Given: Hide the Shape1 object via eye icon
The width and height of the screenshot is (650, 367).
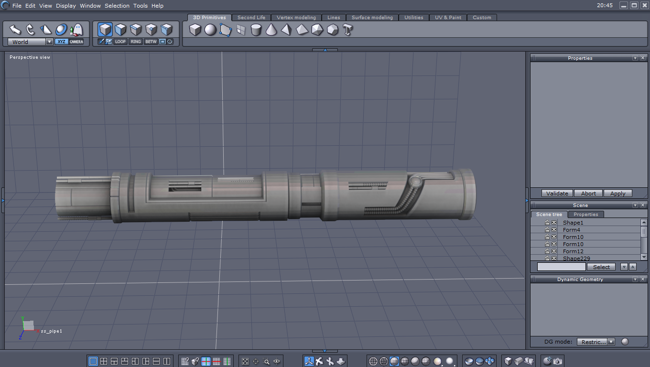Looking at the screenshot, I should (x=554, y=223).
